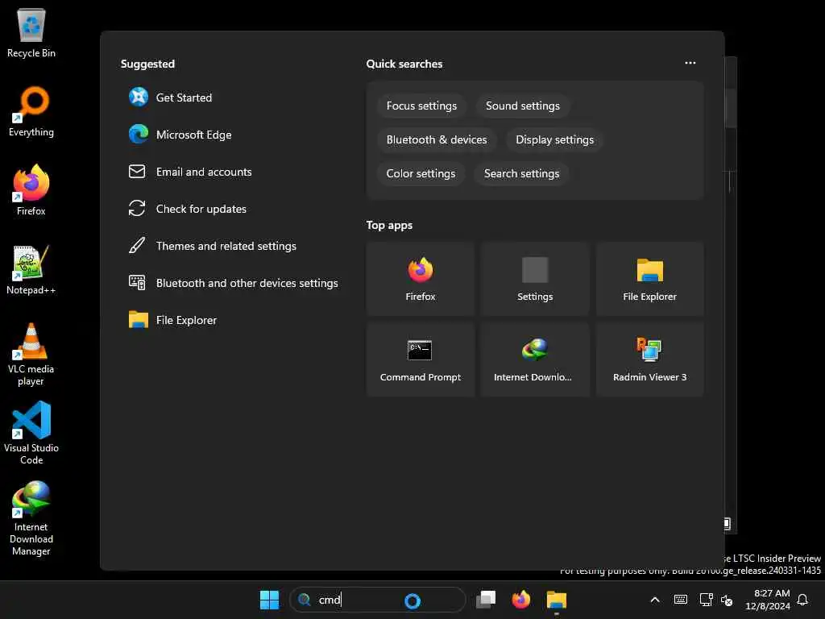
Task: Click the blue circle icon in the search box
Action: [x=412, y=600]
